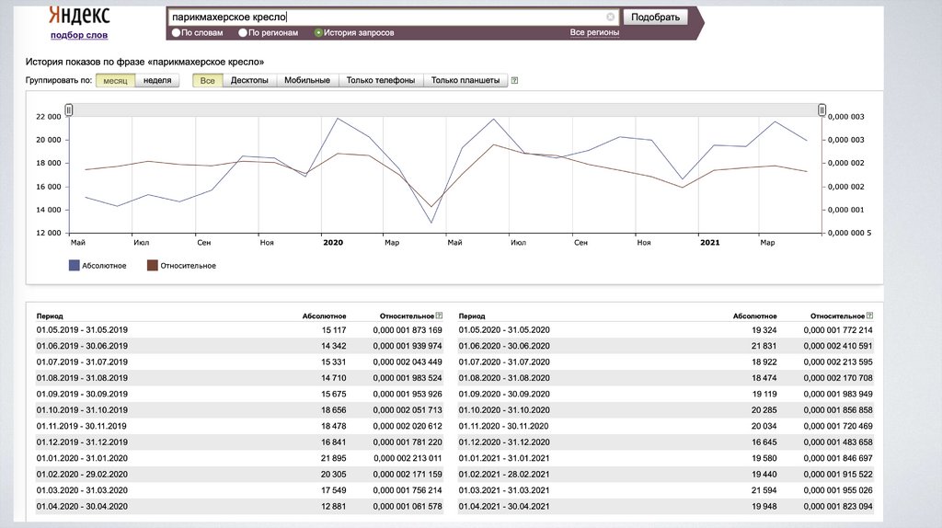This screenshot has height=528, width=942.
Task: Select the По словам radio button
Action: 176,32
